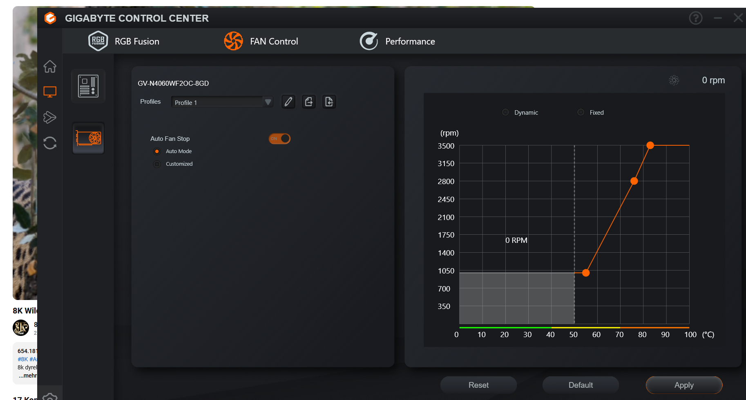Open the paper plane sidebar icon

coord(50,117)
